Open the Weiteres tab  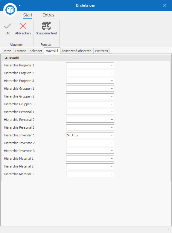point(101,51)
